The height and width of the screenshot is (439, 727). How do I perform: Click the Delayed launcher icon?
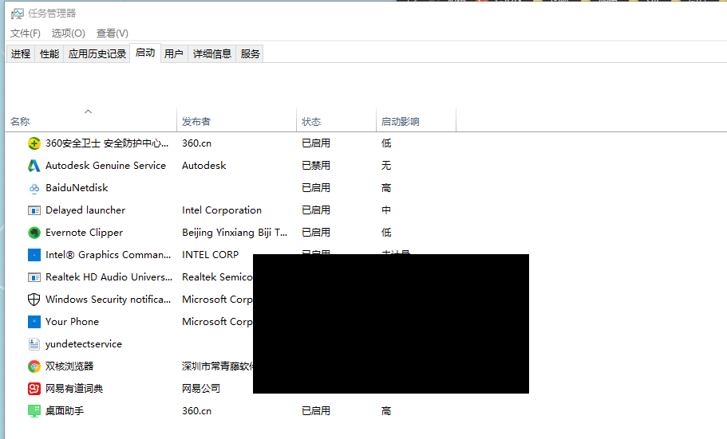pyautogui.click(x=34, y=210)
